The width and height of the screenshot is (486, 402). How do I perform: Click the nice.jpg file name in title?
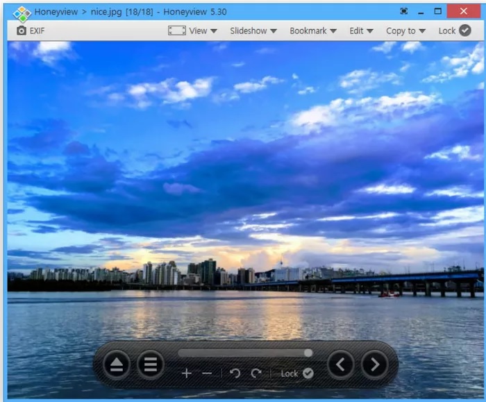tap(106, 12)
